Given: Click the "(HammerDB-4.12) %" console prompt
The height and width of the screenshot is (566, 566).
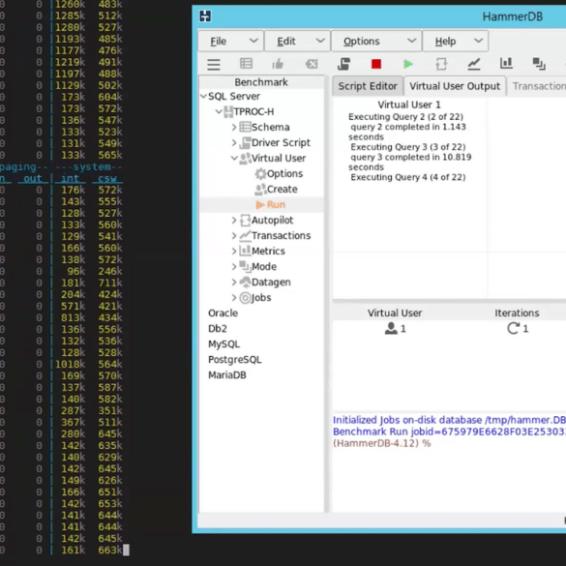Looking at the screenshot, I should coord(382,443).
